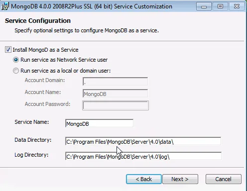Select Run service as Network Service user
Screen dimensions: 247x191
(x=16, y=60)
